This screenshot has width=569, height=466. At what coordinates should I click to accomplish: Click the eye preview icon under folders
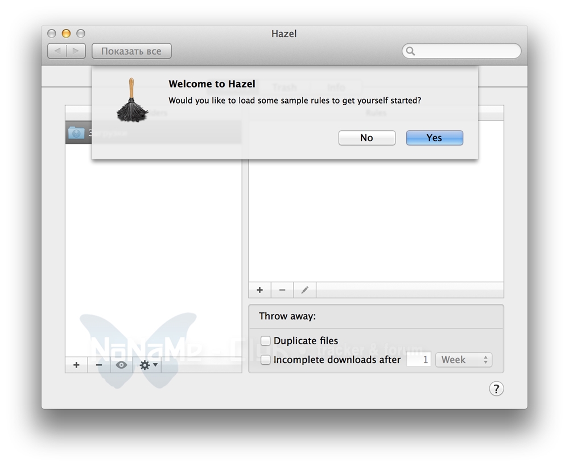(121, 365)
